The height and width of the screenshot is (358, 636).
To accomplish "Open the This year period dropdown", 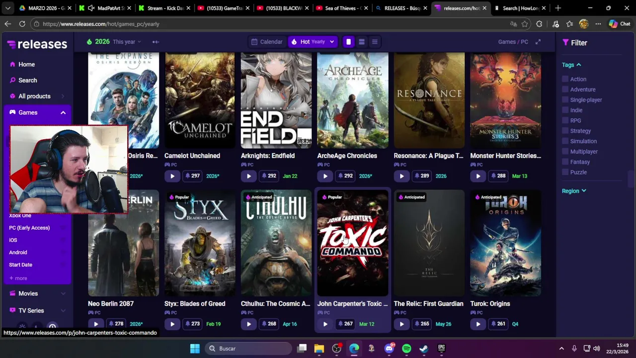I will (x=127, y=42).
